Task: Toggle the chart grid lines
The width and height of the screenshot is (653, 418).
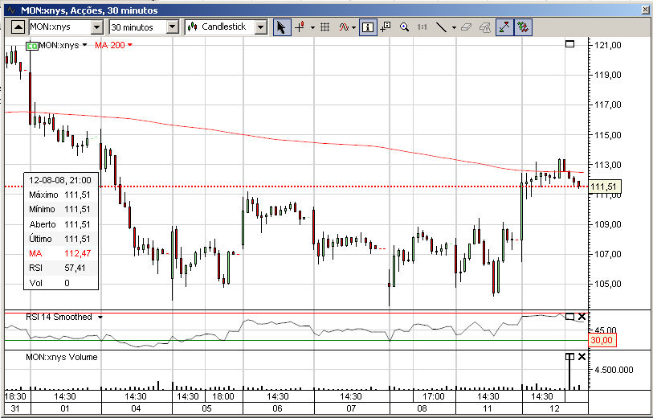Action: [x=324, y=27]
